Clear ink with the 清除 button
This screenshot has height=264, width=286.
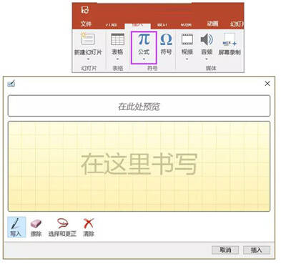coord(89,227)
